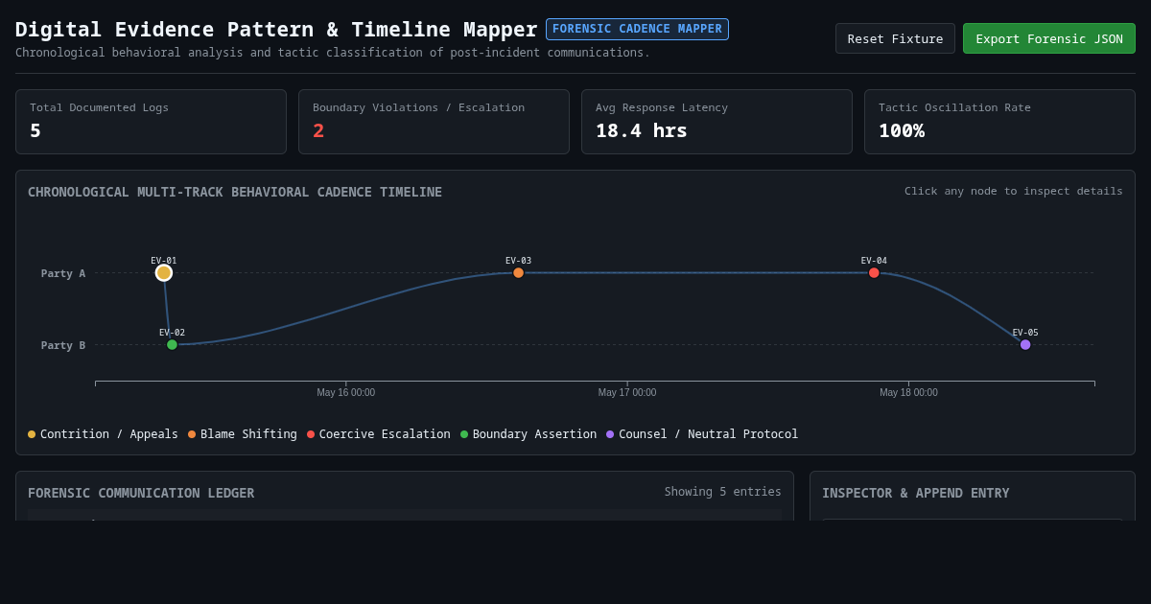1151x604 pixels.
Task: Click the Total Documented Logs card
Action: 151,122
